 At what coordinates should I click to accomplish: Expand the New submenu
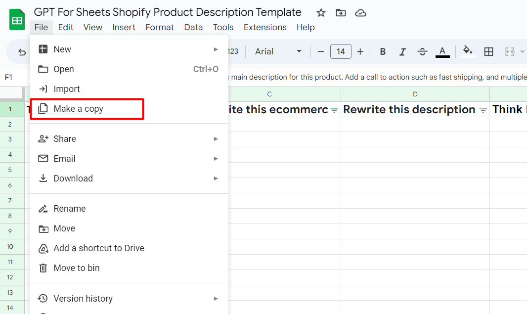click(129, 49)
